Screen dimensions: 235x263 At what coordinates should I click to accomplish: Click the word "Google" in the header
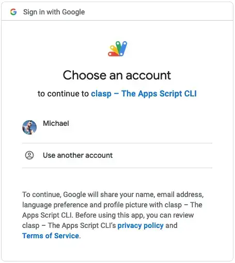(x=73, y=12)
